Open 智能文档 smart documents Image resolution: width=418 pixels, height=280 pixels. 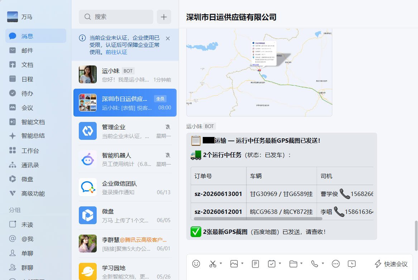pos(36,122)
